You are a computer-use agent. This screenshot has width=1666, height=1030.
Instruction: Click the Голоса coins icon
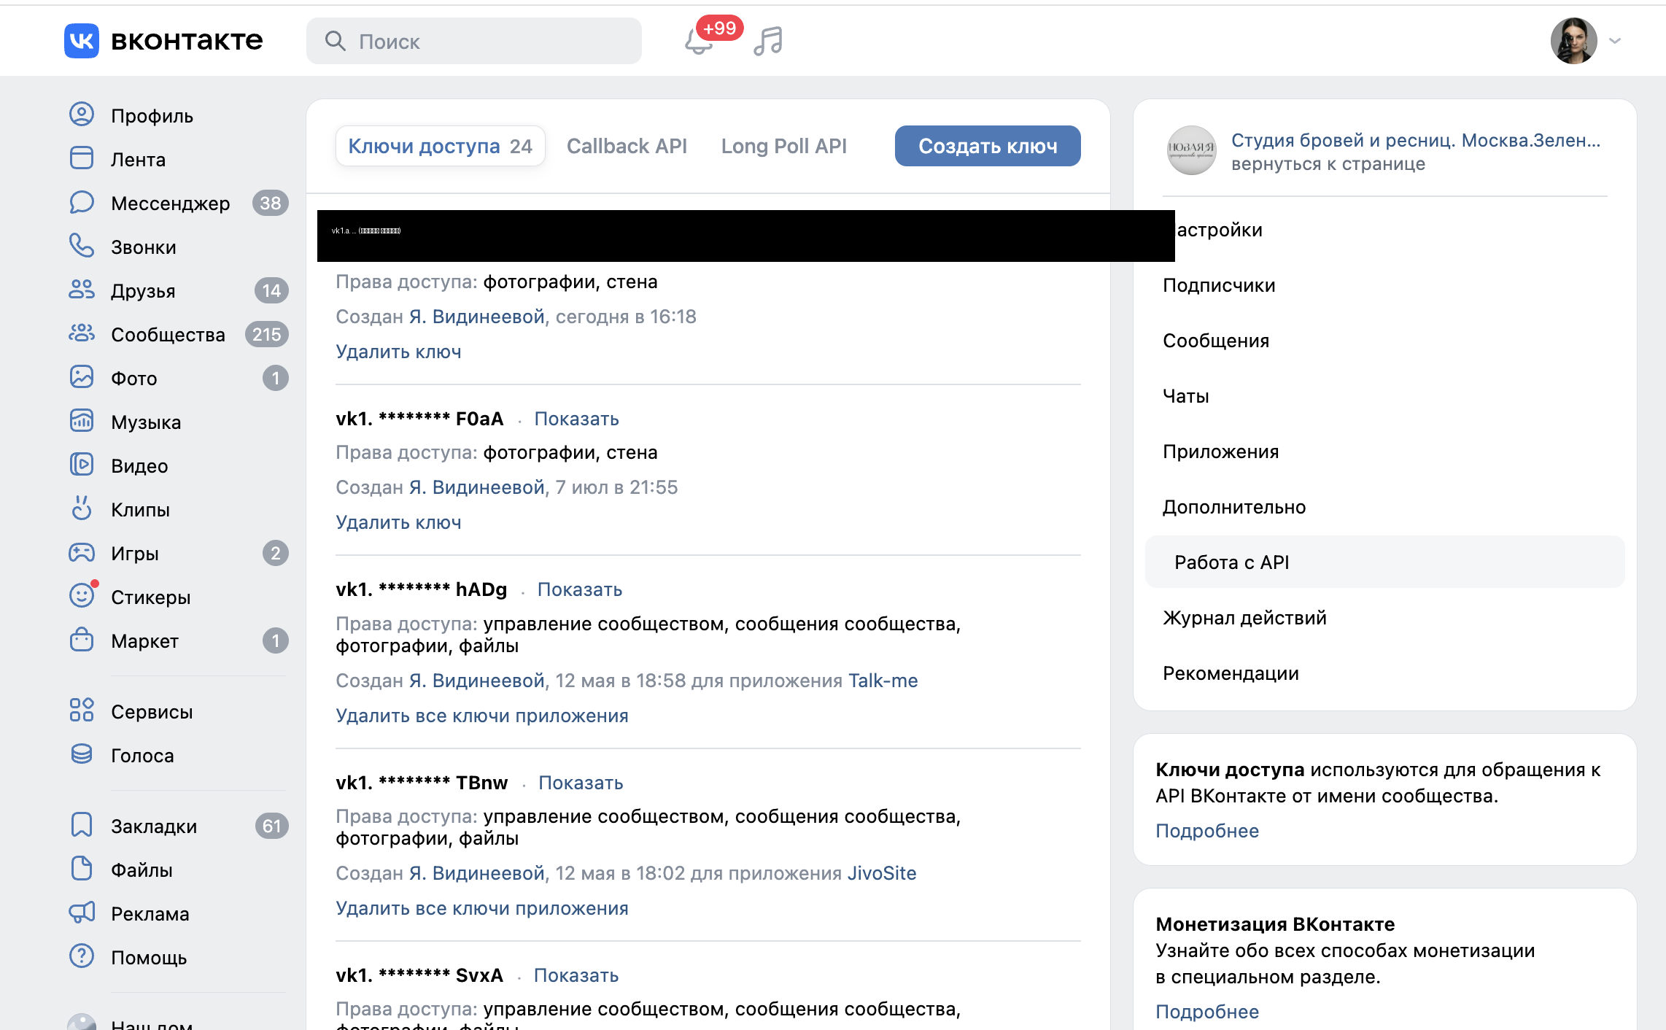pos(82,754)
